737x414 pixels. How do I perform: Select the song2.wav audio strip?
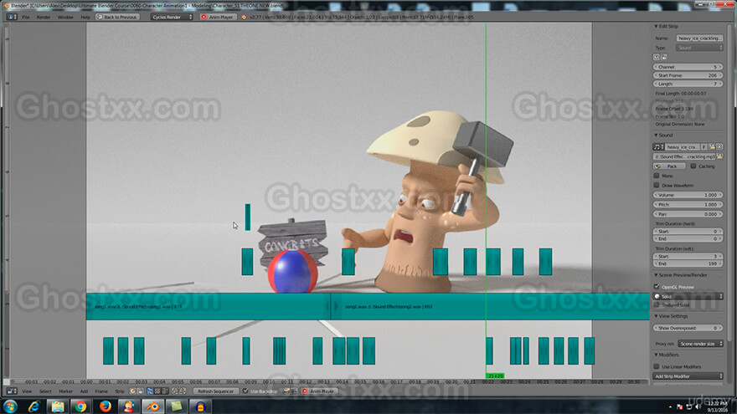(x=490, y=306)
